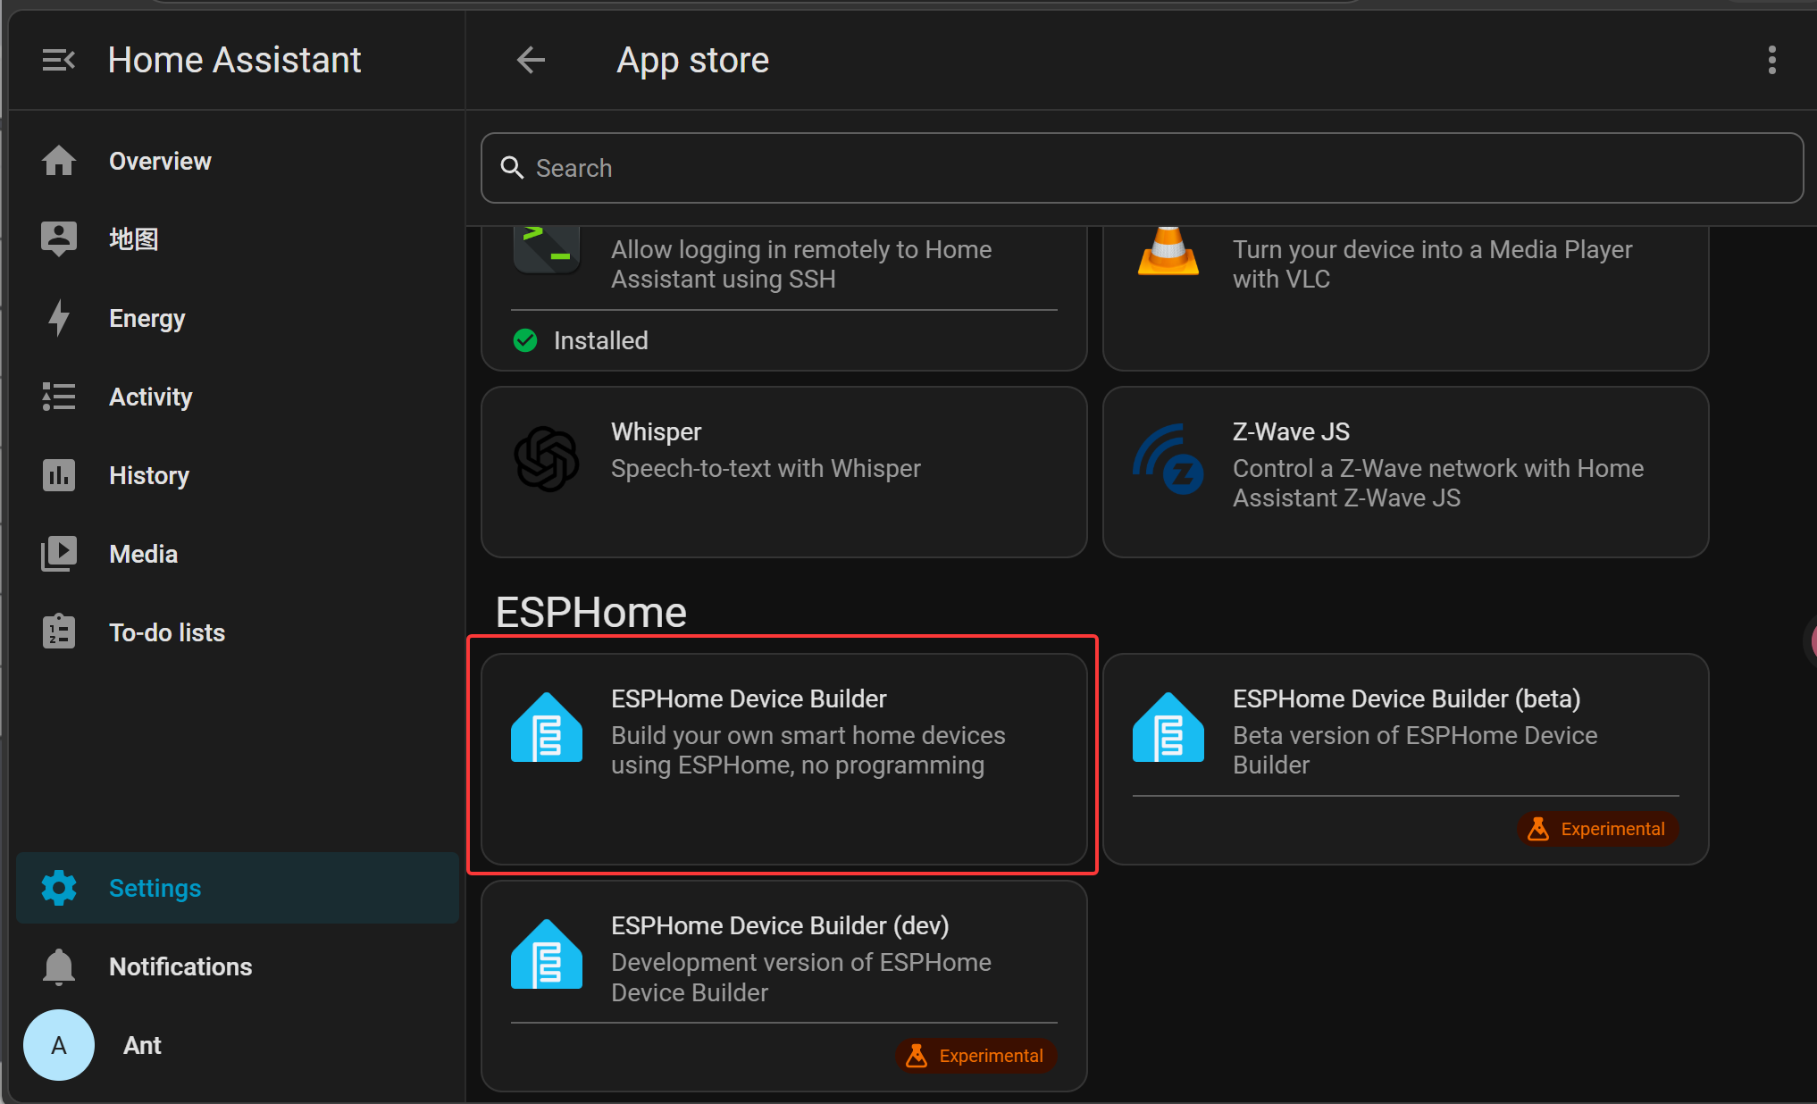Open the Whisper speech-to-text card
The height and width of the screenshot is (1104, 1817).
click(x=784, y=472)
